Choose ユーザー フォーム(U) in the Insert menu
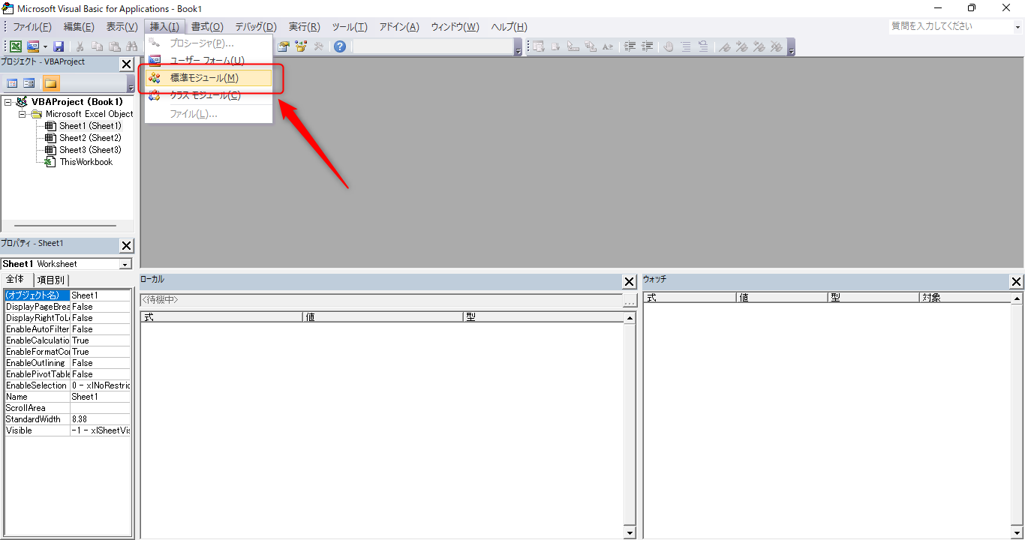This screenshot has width=1025, height=540. 206,60
